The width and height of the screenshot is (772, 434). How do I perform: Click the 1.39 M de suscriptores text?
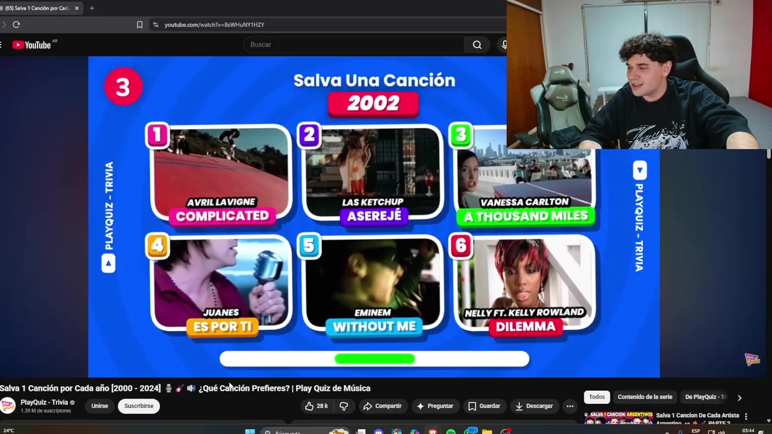[x=46, y=411]
